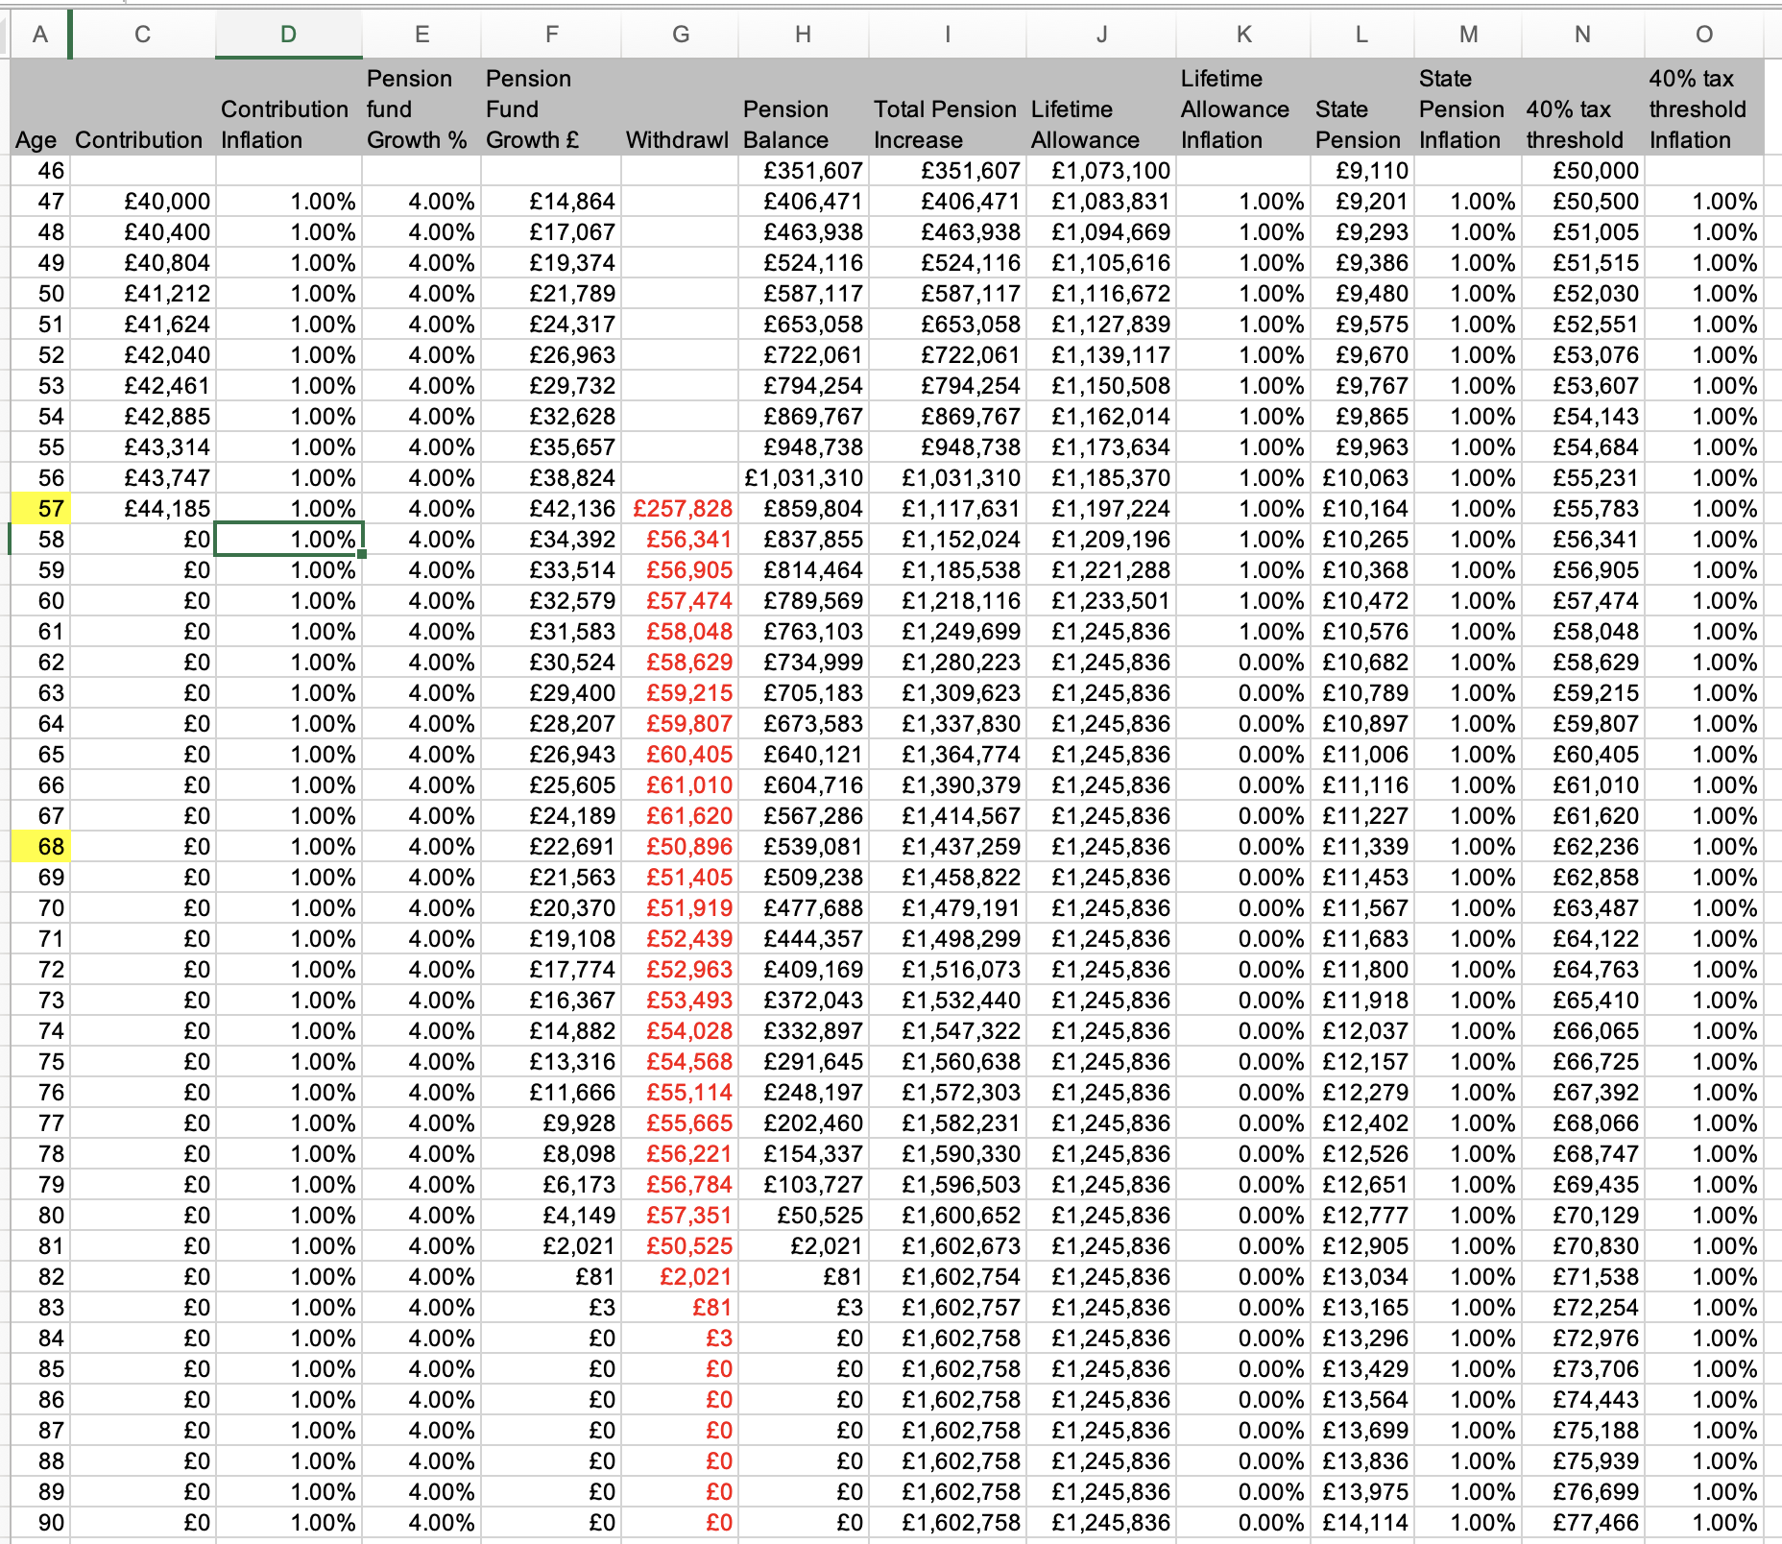Select State Pension value £14,114

pos(1362,1523)
